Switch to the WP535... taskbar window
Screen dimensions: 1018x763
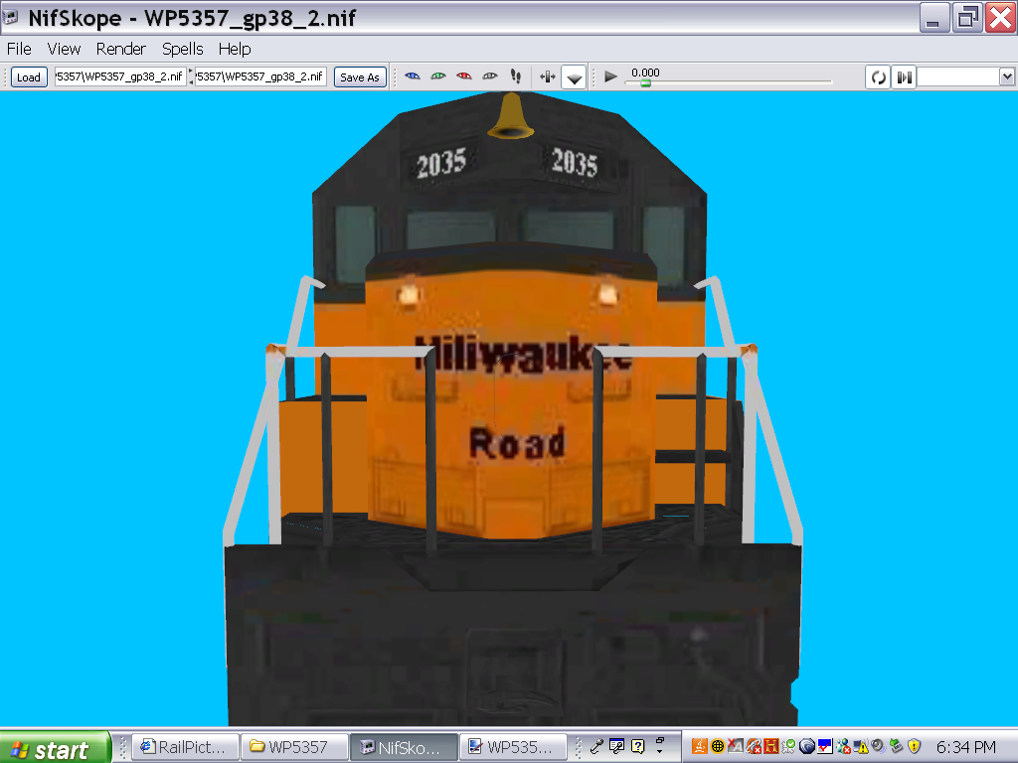coord(513,747)
